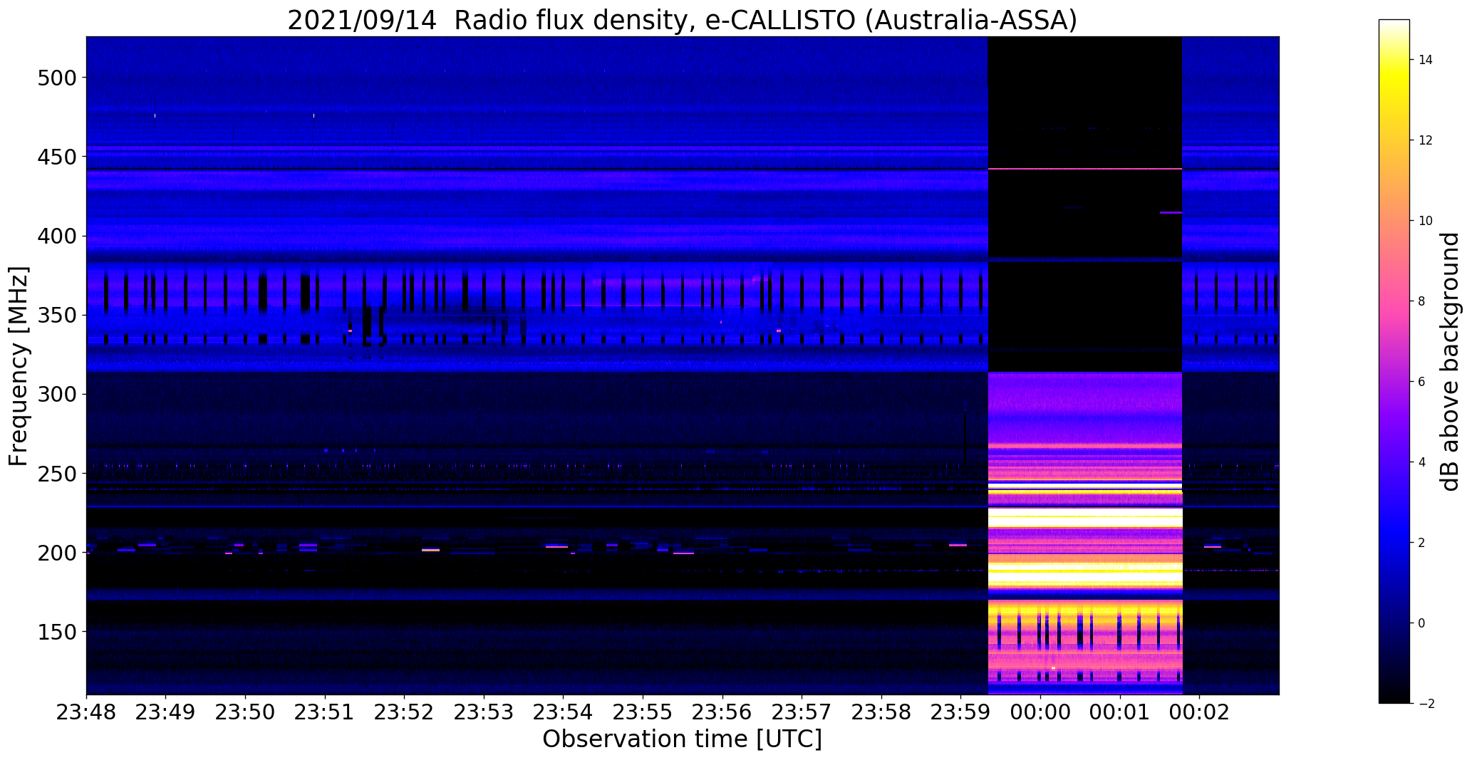Click the 0 colorbar tick label
This screenshot has width=1472, height=760.
1422,623
